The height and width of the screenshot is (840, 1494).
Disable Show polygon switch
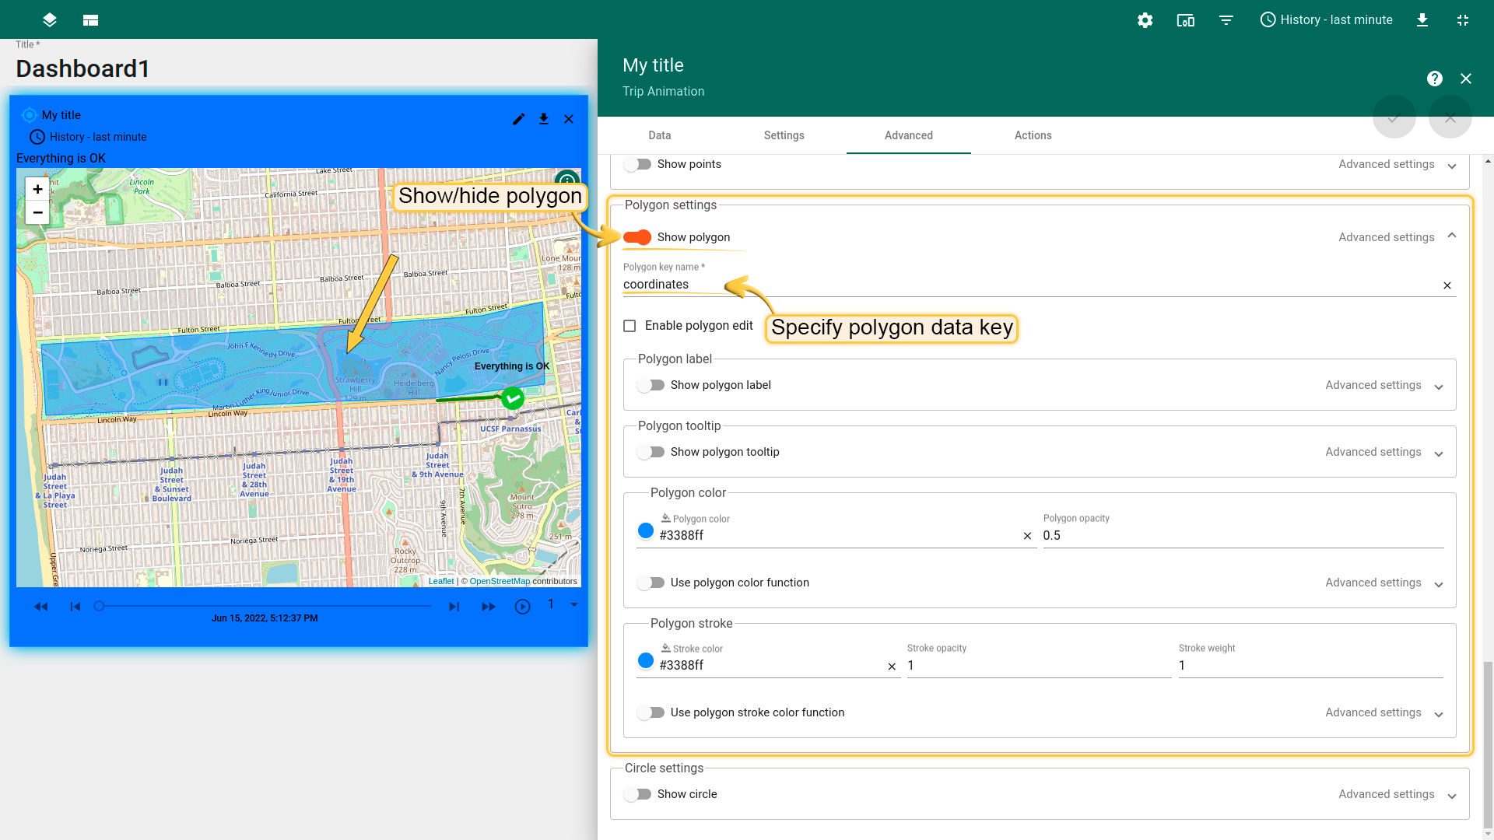(637, 237)
